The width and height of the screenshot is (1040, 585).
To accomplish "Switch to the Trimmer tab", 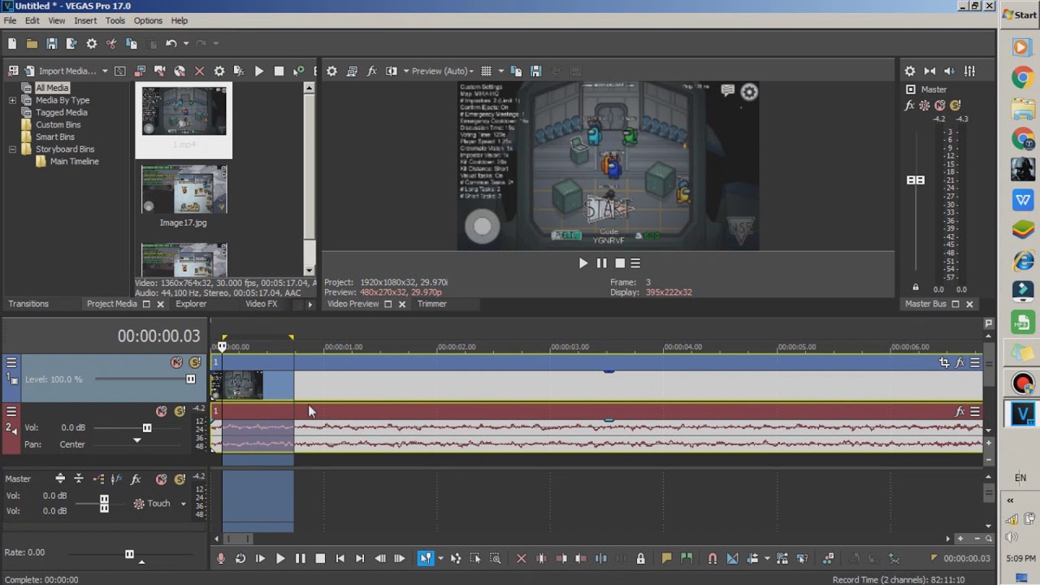I will pos(431,304).
